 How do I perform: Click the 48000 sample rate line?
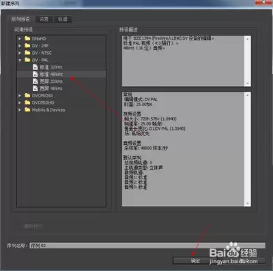(x=145, y=148)
